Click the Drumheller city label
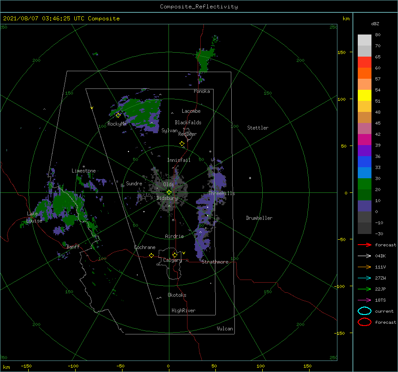398x372 pixels. click(x=259, y=218)
